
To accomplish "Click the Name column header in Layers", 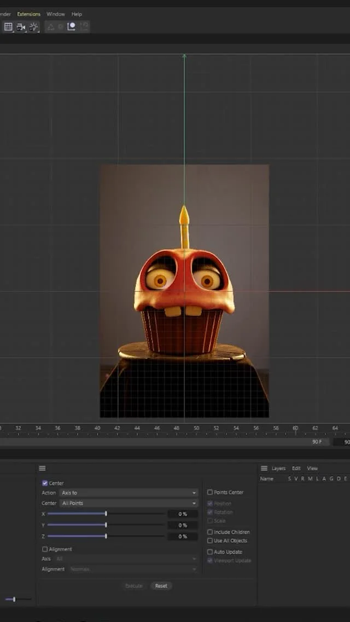I will (x=266, y=479).
